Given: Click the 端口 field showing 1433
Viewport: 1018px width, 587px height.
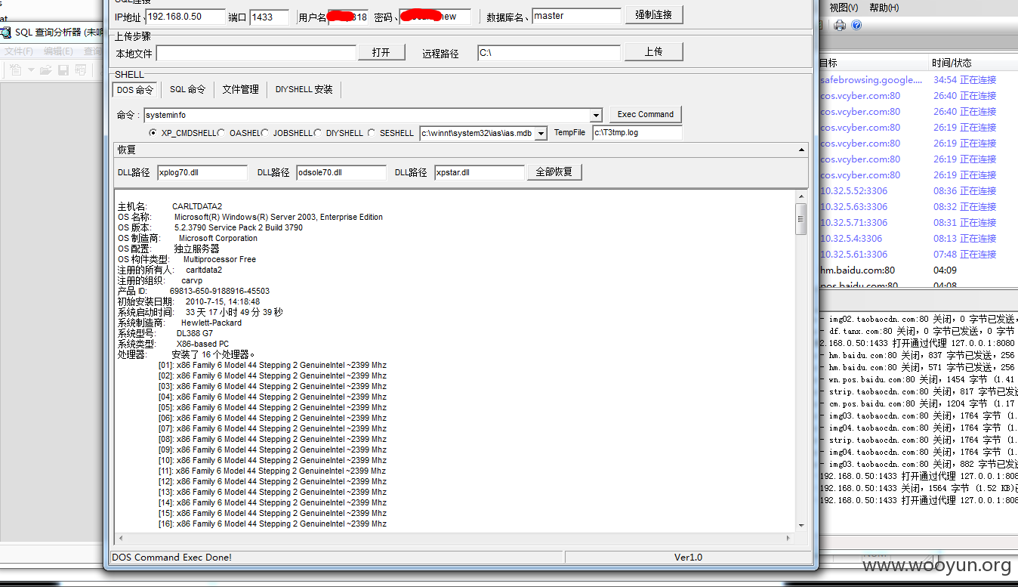Looking at the screenshot, I should pyautogui.click(x=269, y=17).
